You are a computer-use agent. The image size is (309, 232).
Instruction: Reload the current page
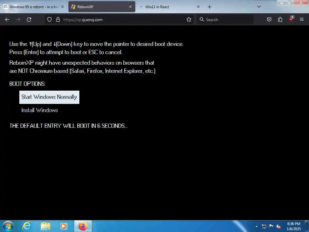(29, 20)
